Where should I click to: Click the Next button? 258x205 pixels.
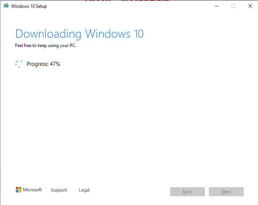pyautogui.click(x=226, y=192)
